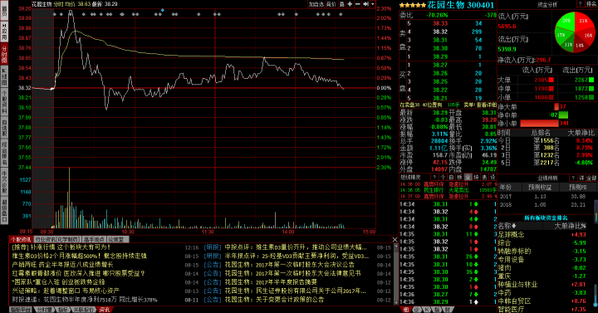Toggle the 板 filter in the short-term alerts panel
Image resolution: width=598 pixels, height=313 pixels.
point(459,178)
